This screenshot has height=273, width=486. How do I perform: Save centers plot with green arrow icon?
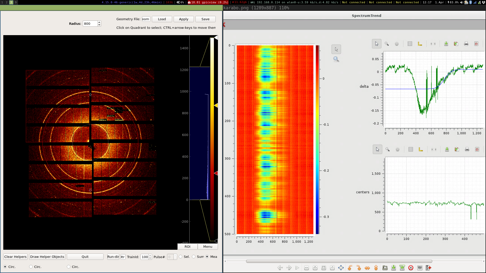click(447, 149)
